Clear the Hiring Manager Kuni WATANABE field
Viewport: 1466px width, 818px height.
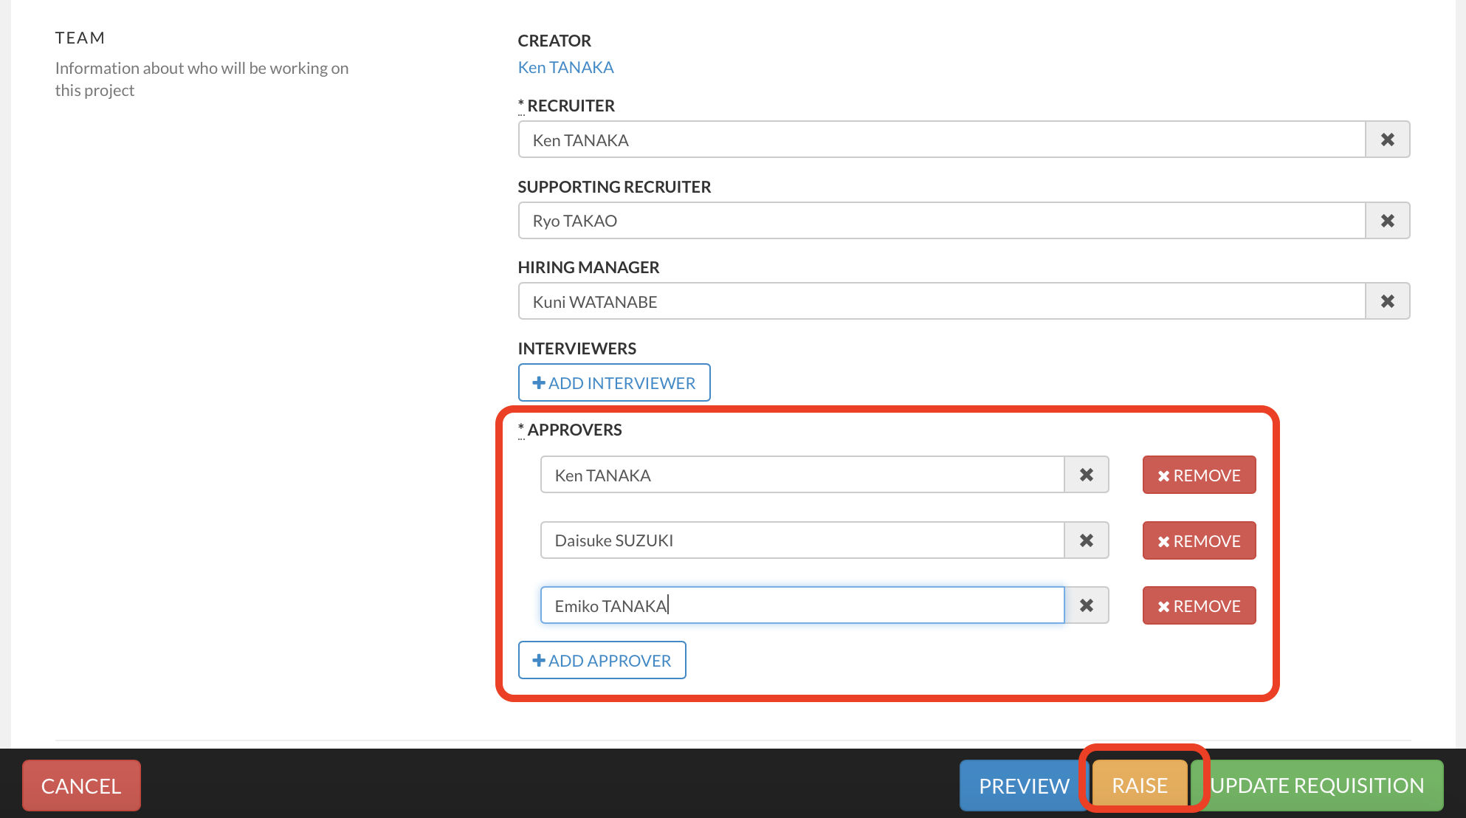(1387, 301)
